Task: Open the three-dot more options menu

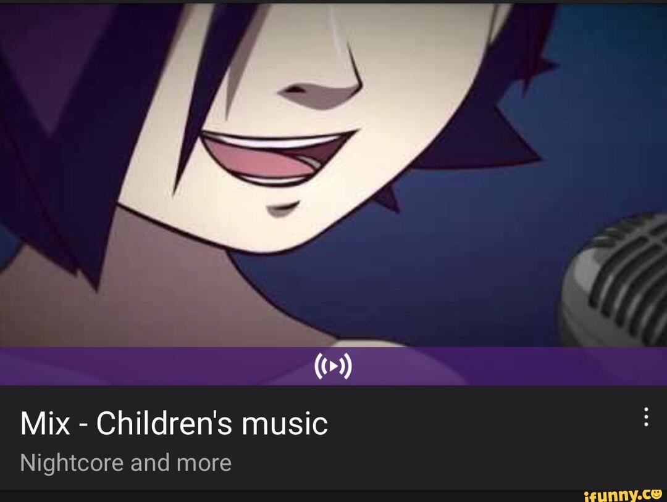Action: [646, 417]
